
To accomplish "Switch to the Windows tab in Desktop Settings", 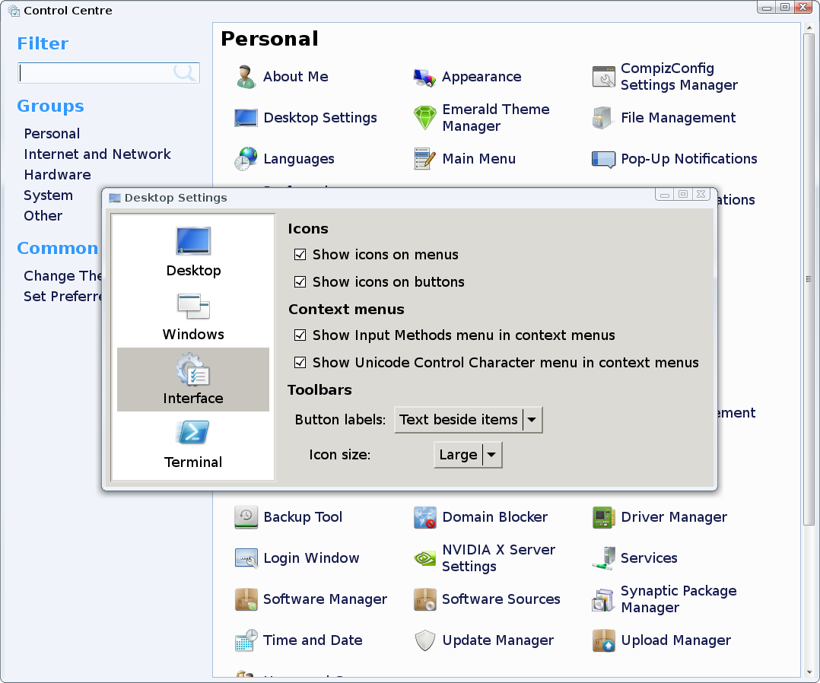I will click(x=193, y=316).
